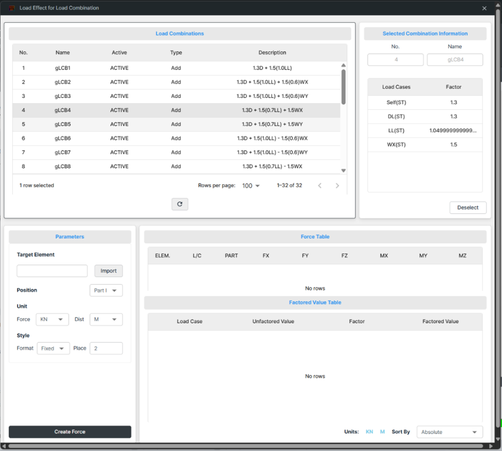502x451 pixels.
Task: Expand the Format Fixed dropdown
Action: coord(53,348)
